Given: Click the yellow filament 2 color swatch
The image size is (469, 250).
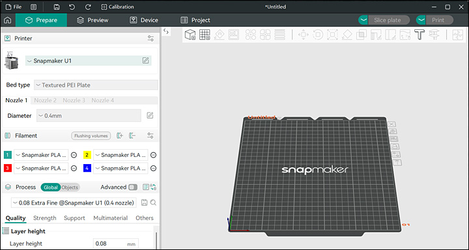Looking at the screenshot, I should (x=87, y=155).
